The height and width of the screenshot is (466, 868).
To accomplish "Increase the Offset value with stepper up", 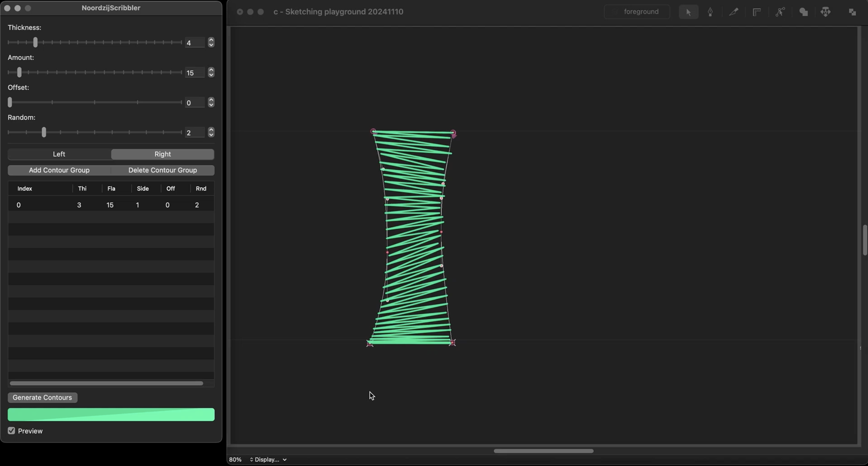I will click(211, 99).
